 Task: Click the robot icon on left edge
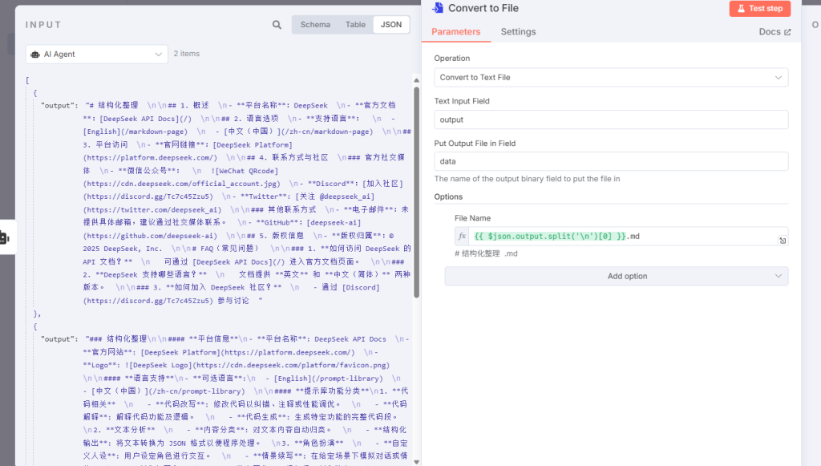[4, 237]
